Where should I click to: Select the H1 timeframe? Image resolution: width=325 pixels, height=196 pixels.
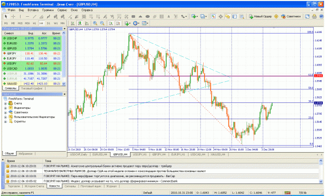pyautogui.click(x=34, y=23)
